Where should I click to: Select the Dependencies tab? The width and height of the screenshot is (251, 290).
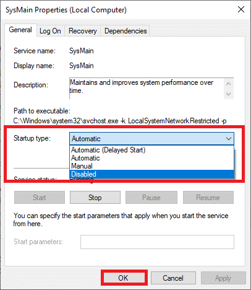coord(125,31)
